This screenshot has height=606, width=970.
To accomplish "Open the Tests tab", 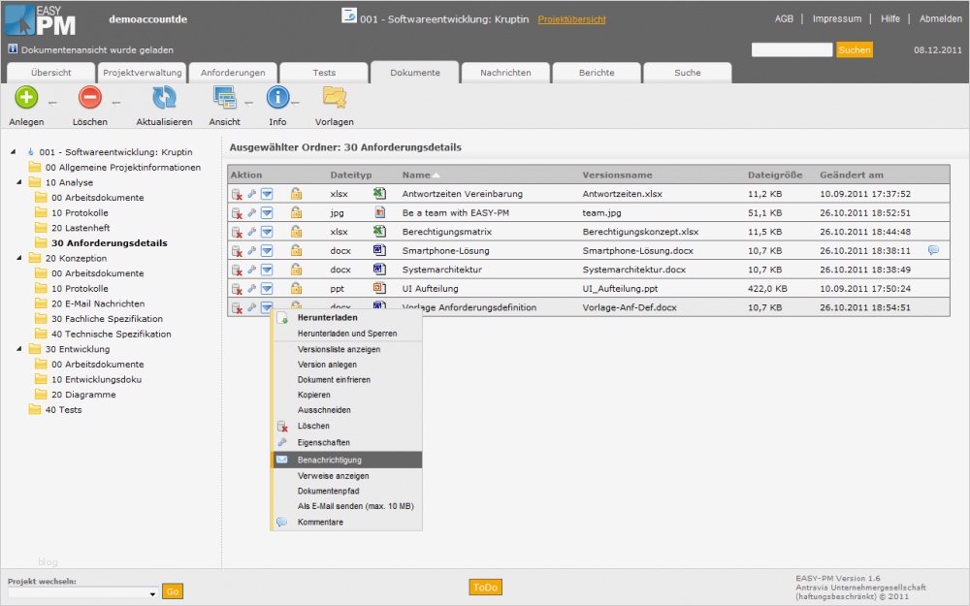I will (x=324, y=73).
